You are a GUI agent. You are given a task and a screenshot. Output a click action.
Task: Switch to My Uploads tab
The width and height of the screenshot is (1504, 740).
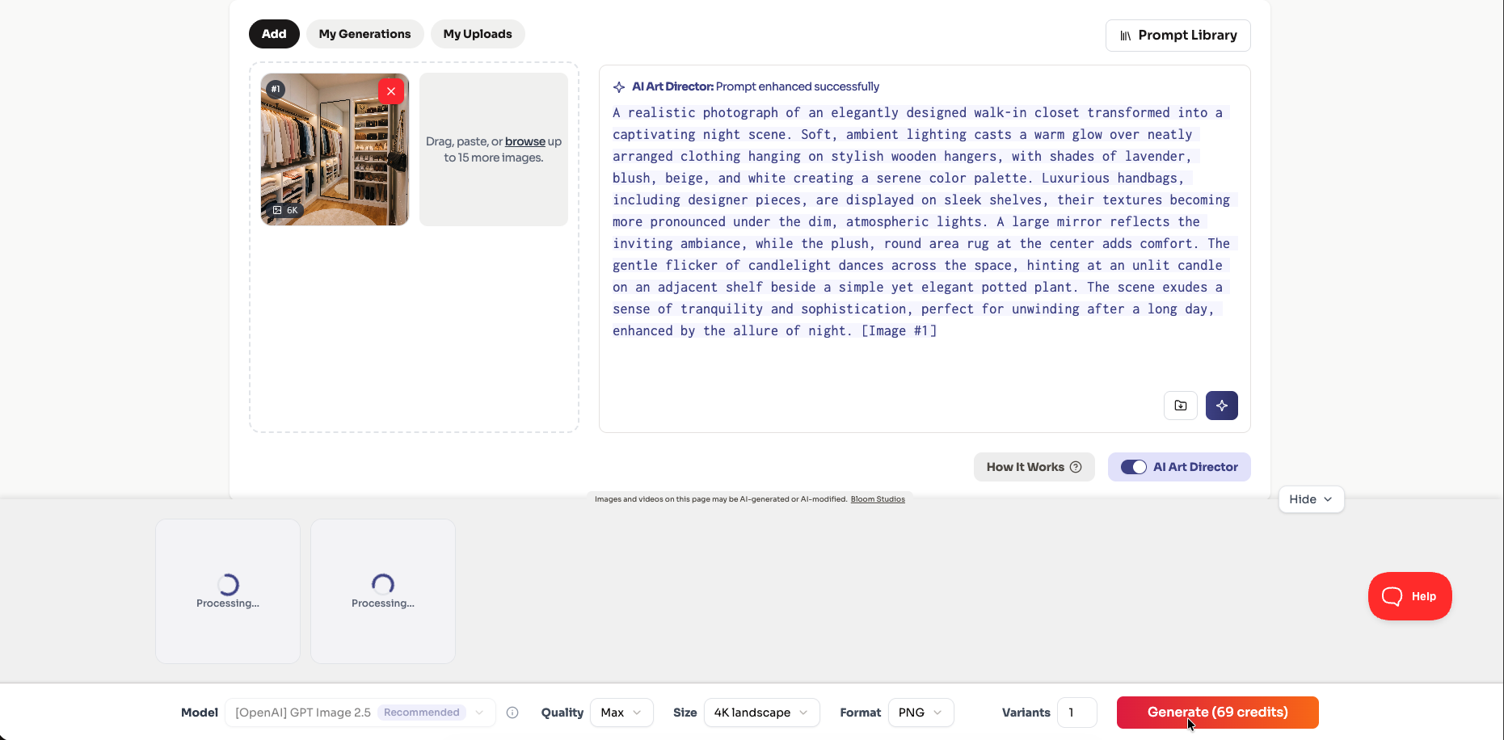pyautogui.click(x=478, y=34)
